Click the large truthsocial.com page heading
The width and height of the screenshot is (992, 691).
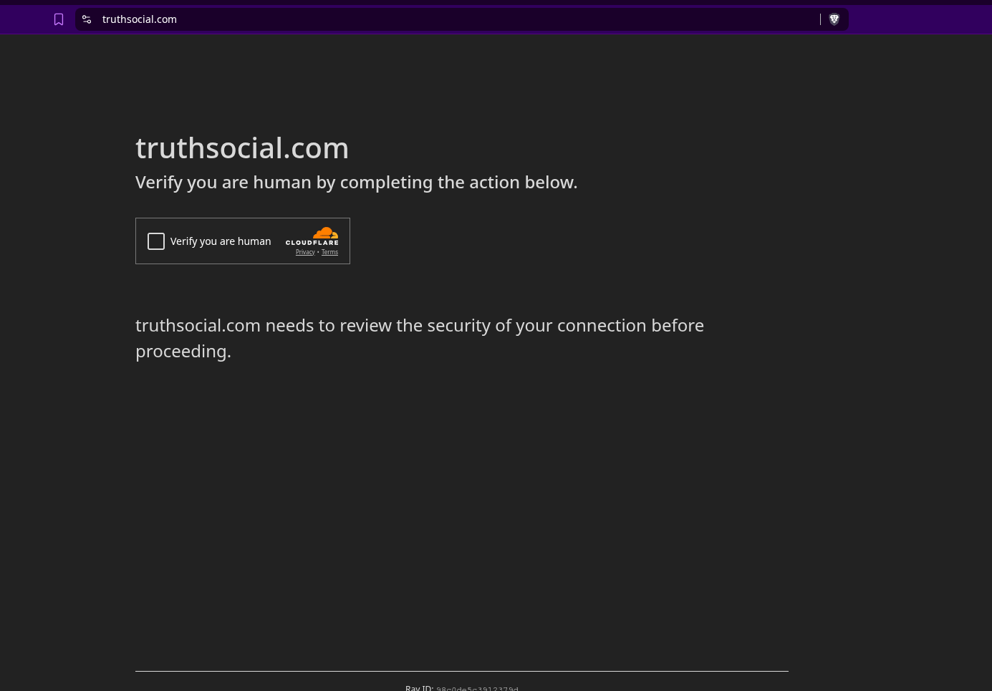point(242,148)
